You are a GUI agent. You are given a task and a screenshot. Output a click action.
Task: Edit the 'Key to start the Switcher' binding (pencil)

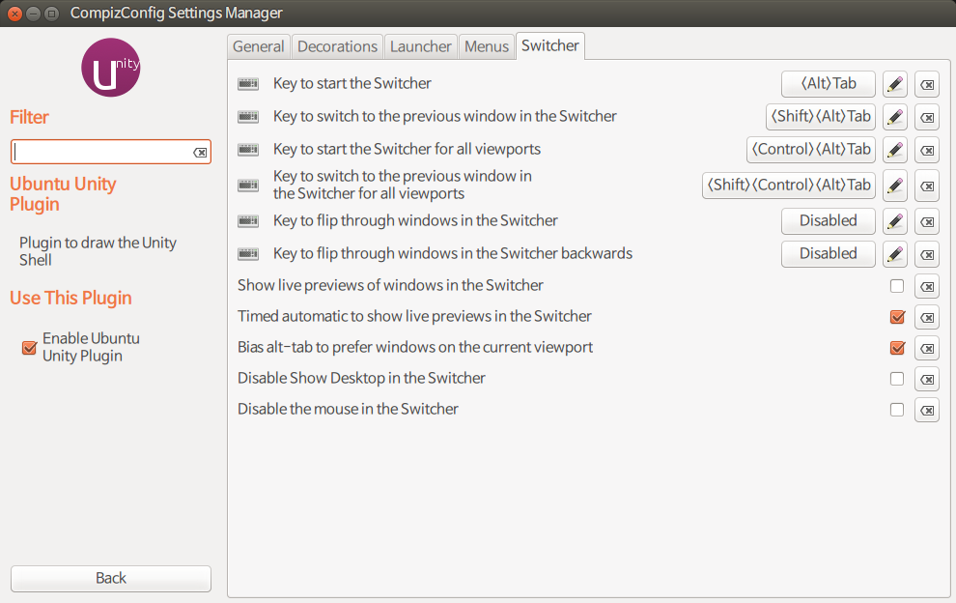coord(894,84)
